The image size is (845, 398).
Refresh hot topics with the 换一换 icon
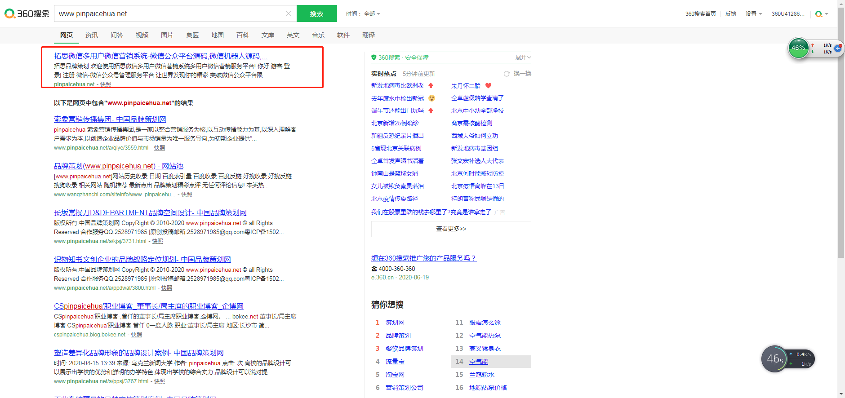507,74
